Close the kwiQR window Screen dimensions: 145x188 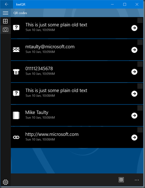(137, 4)
